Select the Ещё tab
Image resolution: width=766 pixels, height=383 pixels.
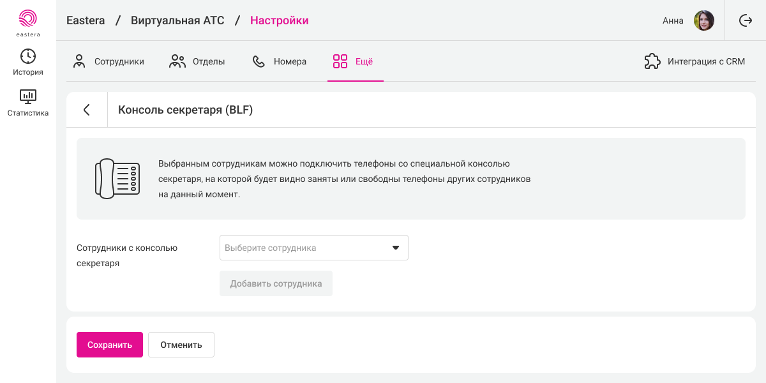point(353,62)
